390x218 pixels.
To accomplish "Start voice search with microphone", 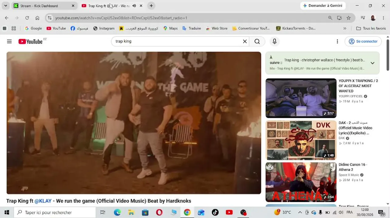I will pos(275,41).
